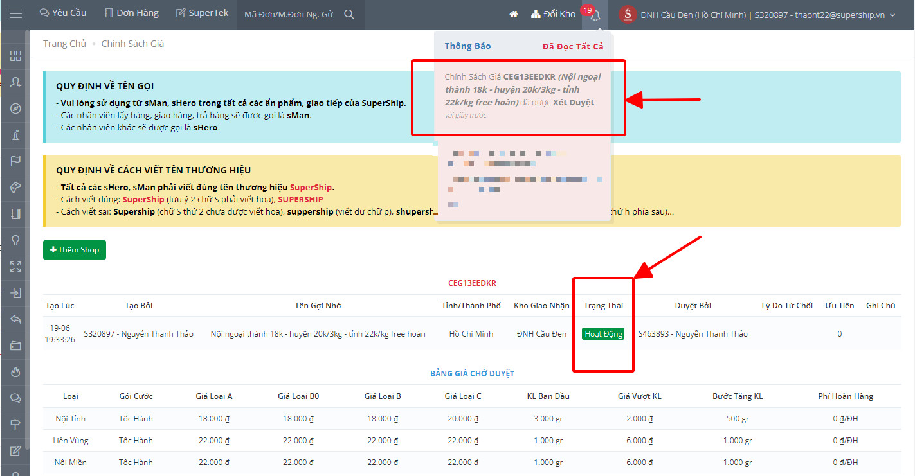Screen dimensions: 915x476
Task: Open the light bulb sidebar icon
Action: (x=16, y=240)
